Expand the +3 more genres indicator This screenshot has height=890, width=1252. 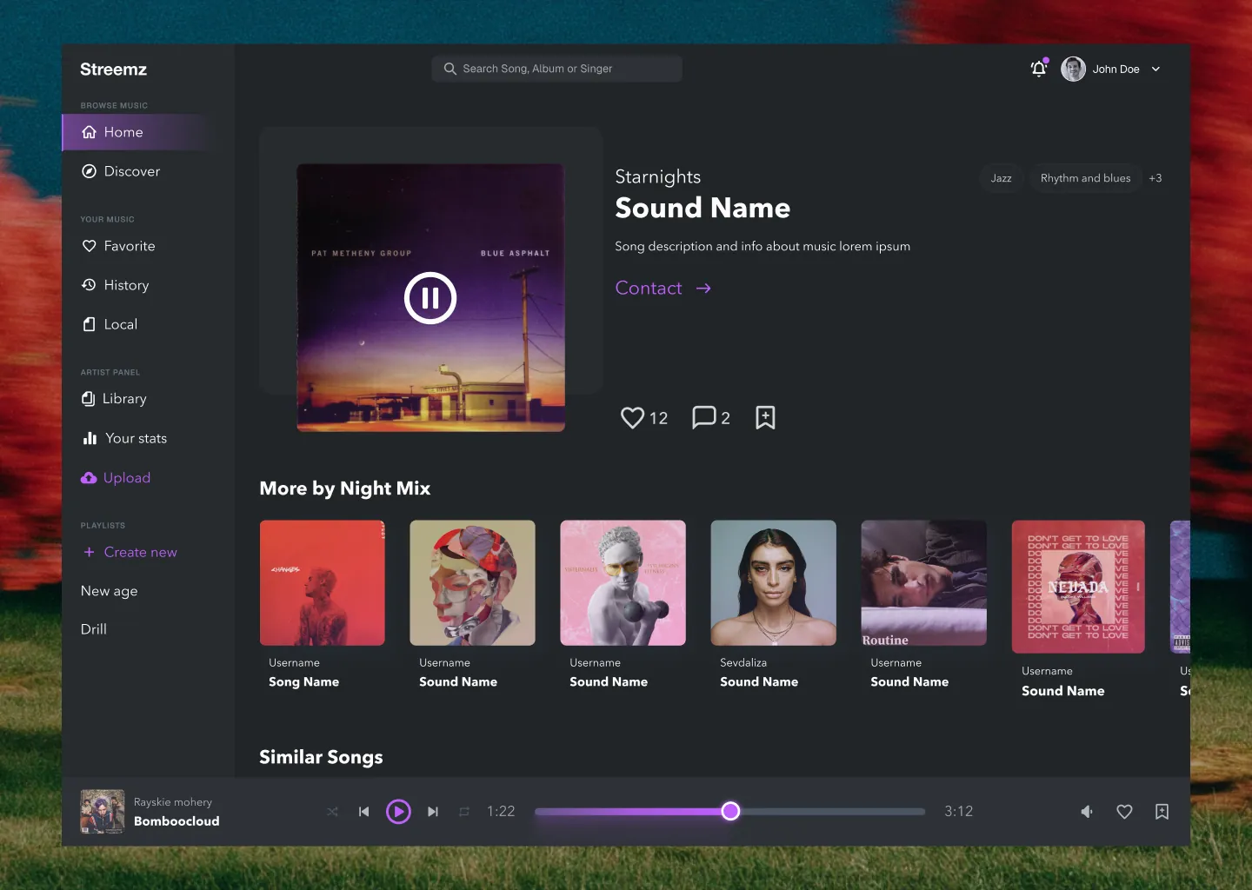(1155, 178)
